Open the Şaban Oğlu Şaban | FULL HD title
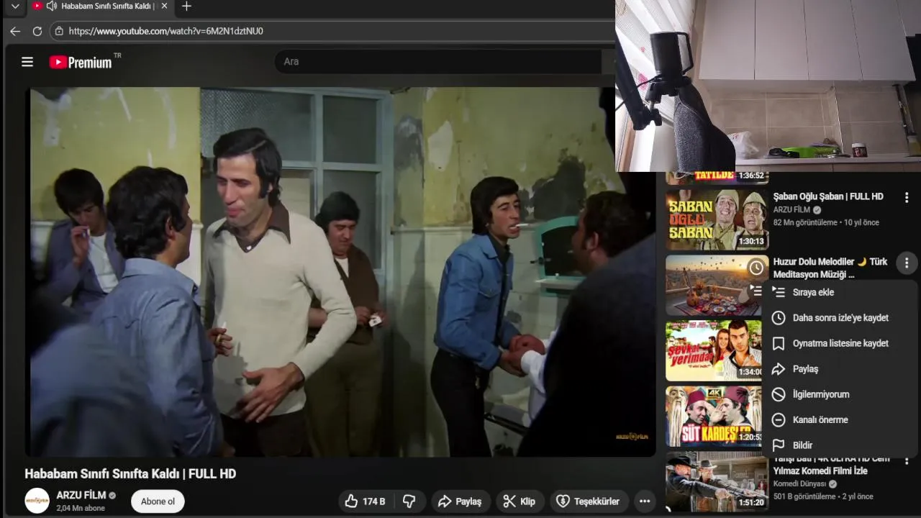 (x=828, y=196)
